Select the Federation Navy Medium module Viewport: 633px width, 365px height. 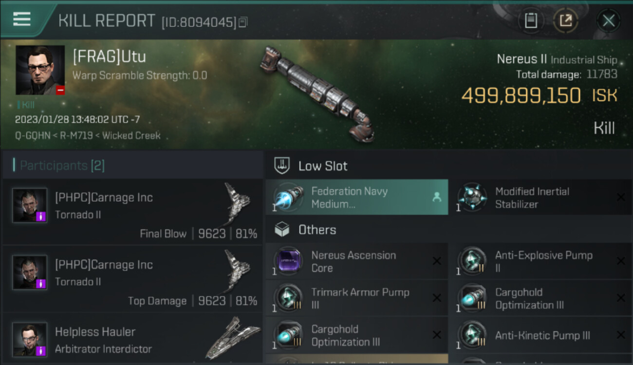[356, 198]
